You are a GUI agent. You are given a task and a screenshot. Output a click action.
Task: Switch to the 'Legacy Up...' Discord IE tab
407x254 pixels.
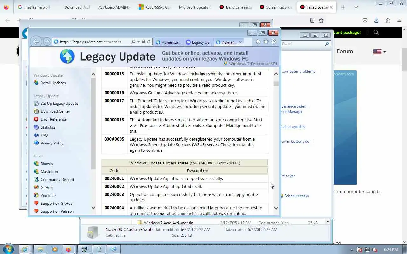coord(199,42)
